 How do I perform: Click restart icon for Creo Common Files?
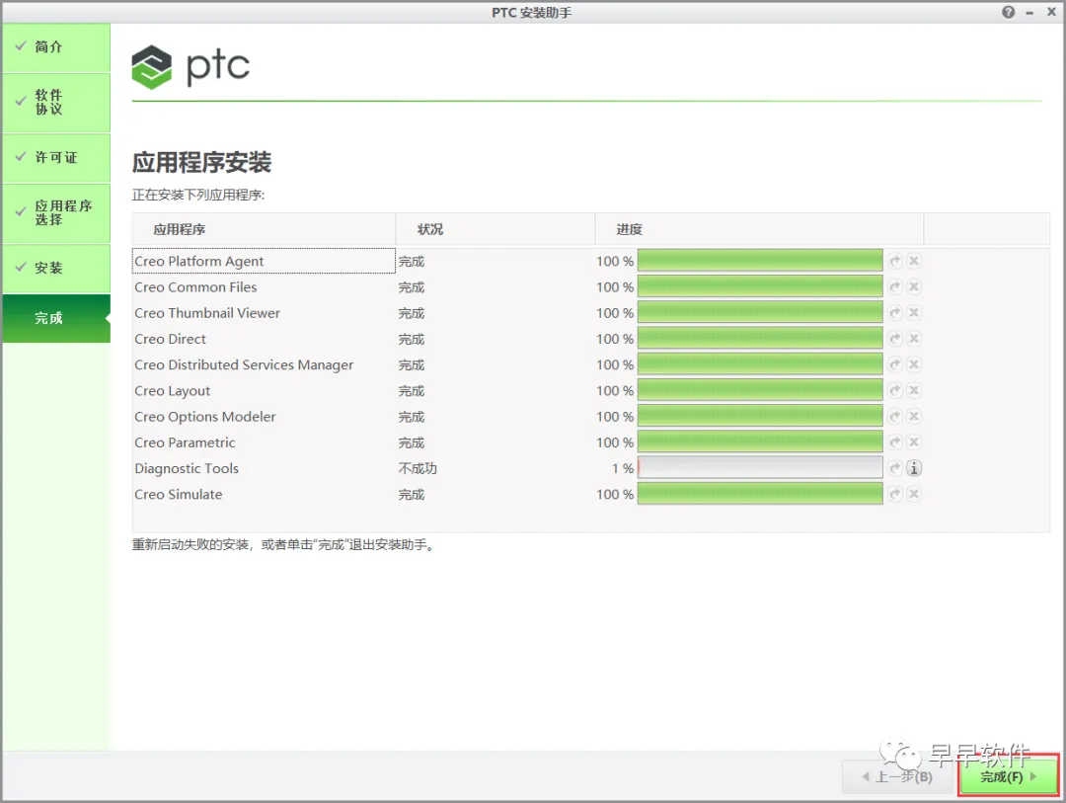pos(895,286)
